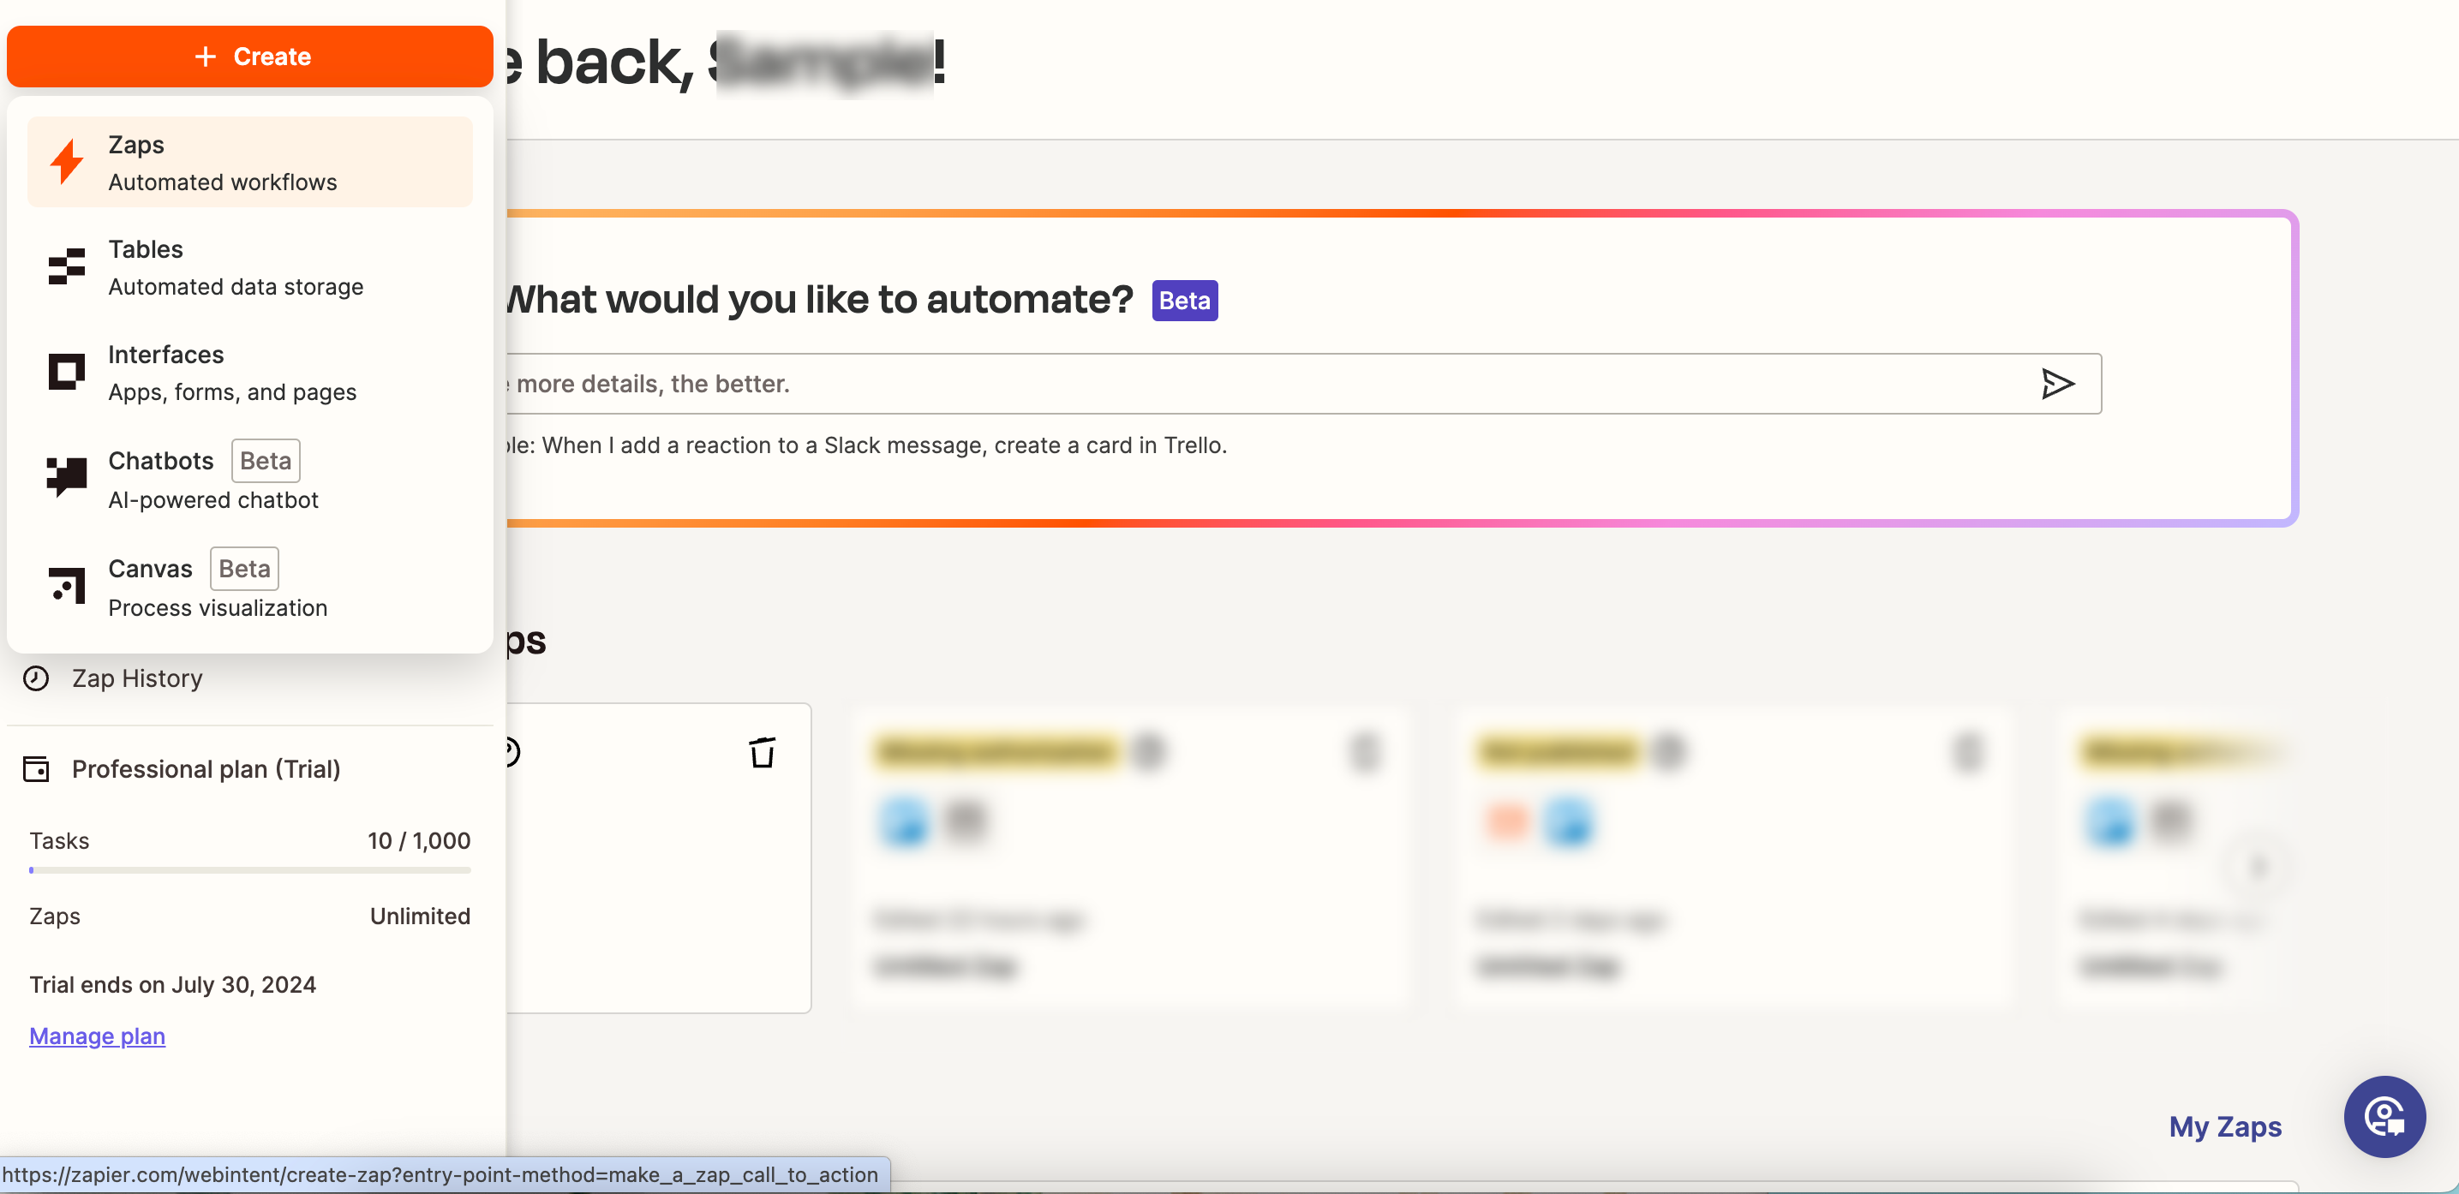The height and width of the screenshot is (1194, 2459).
Task: Open the My Zaps link
Action: pyautogui.click(x=2224, y=1127)
